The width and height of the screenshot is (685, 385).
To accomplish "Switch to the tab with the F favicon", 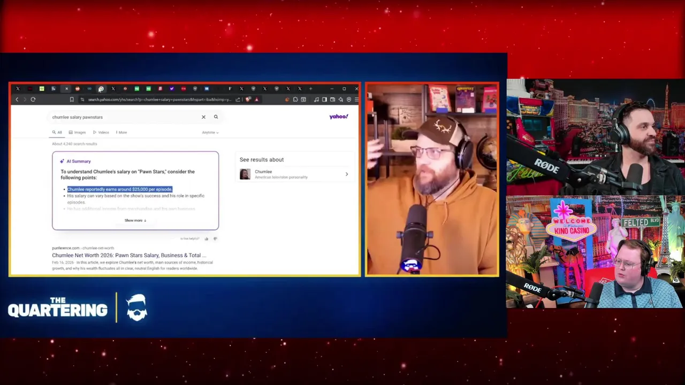I will (230, 89).
